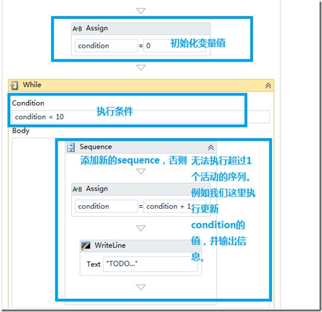Click the 'condition' target field in the inner Assign
Image resolution: width=322 pixels, height=312 pixels.
(106, 206)
